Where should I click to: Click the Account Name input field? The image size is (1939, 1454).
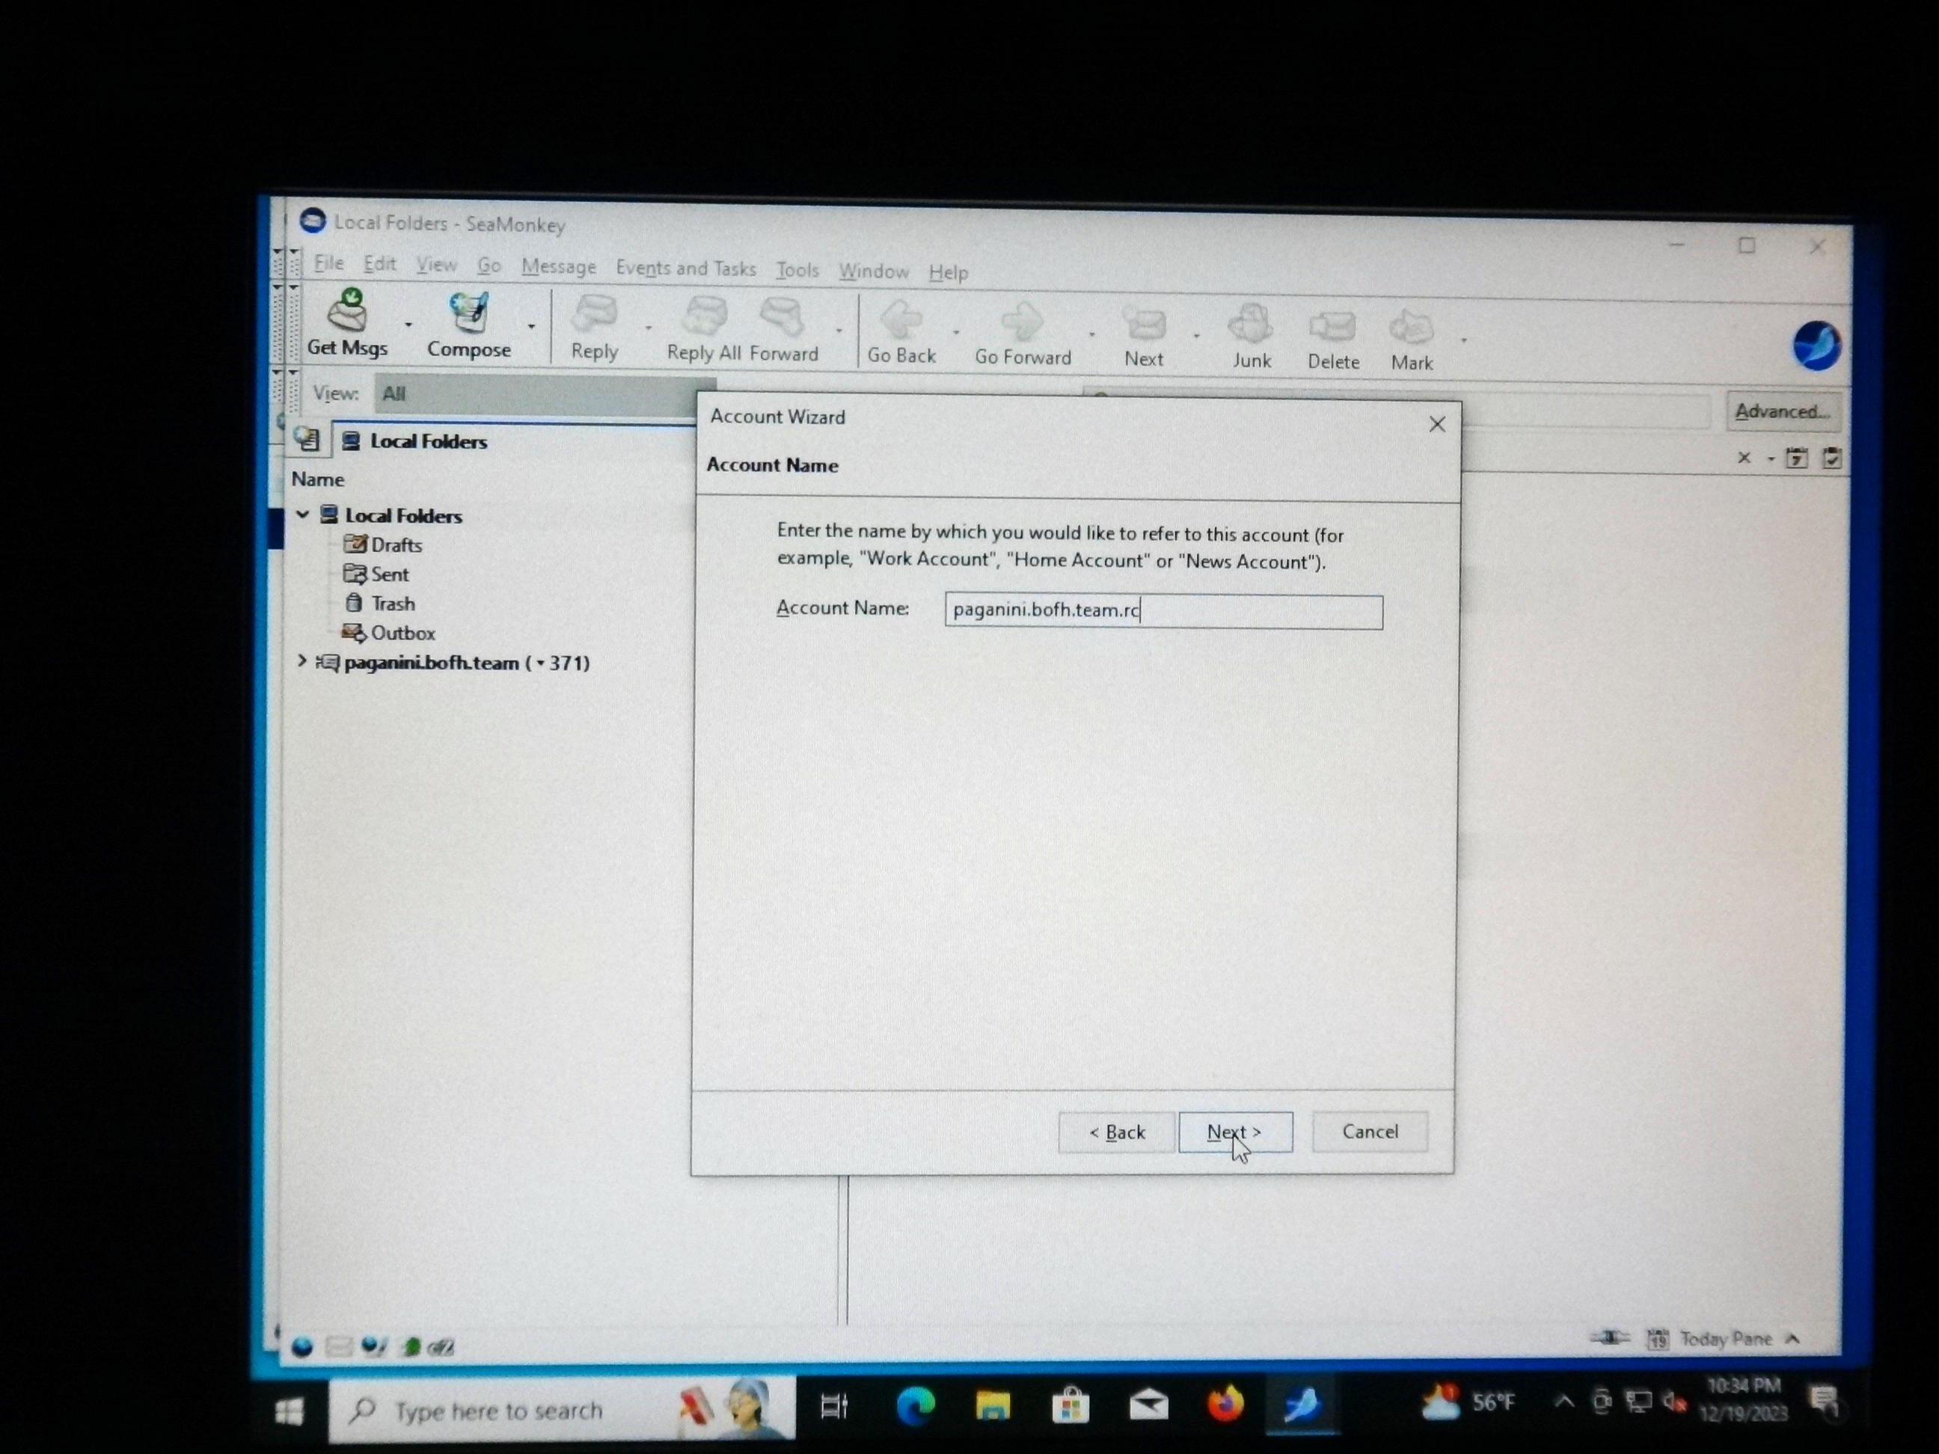click(x=1163, y=611)
